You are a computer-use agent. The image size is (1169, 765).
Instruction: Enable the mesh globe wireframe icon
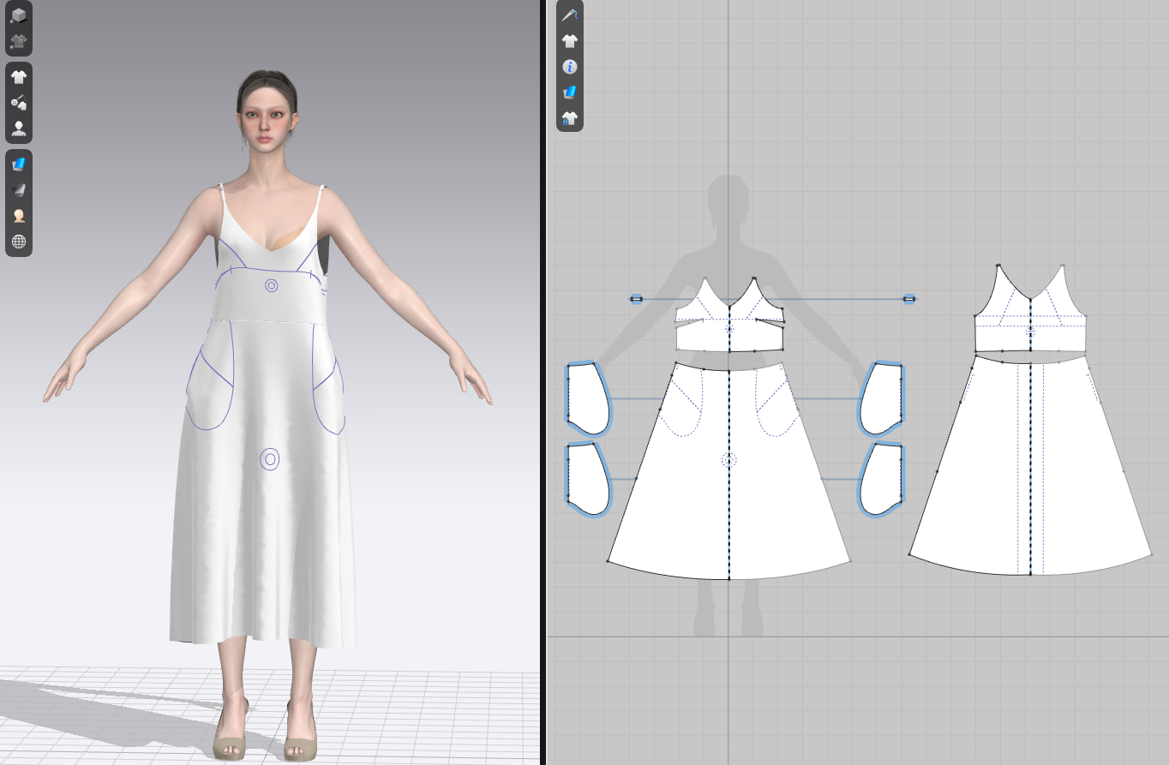click(18, 242)
